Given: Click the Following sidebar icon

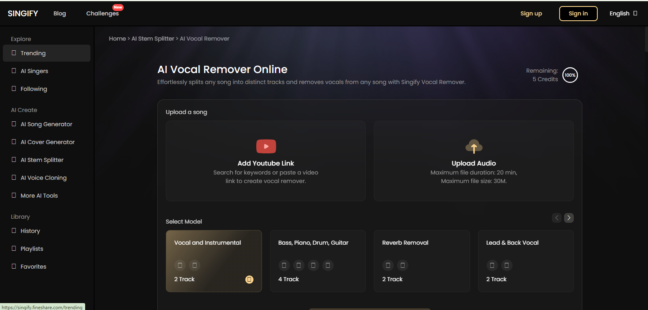Looking at the screenshot, I should [14, 88].
